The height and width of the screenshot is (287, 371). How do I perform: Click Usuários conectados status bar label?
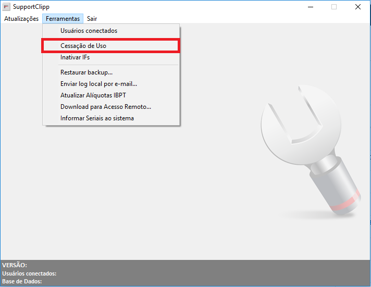tap(29, 273)
